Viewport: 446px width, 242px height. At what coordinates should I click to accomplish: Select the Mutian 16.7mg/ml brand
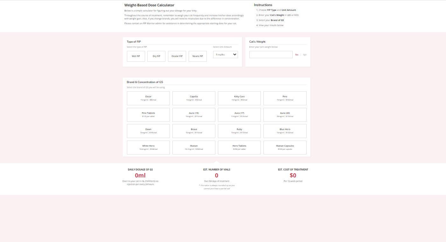pos(194,148)
